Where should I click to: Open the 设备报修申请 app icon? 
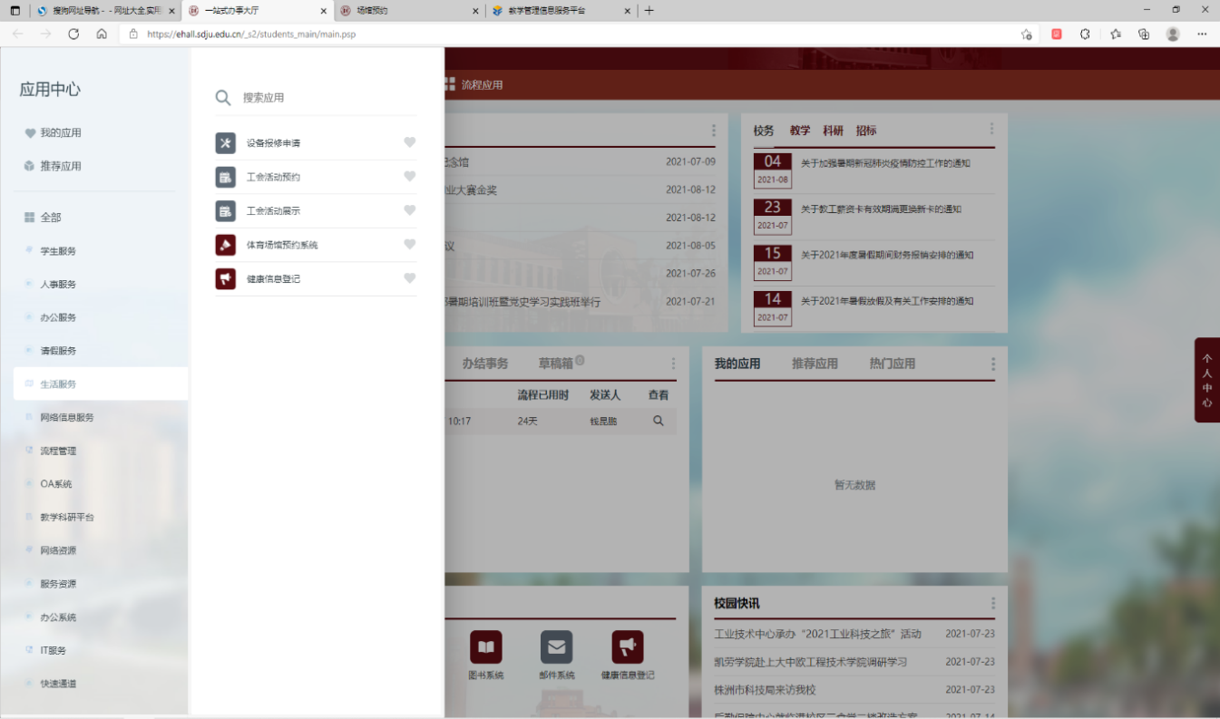[x=225, y=143]
